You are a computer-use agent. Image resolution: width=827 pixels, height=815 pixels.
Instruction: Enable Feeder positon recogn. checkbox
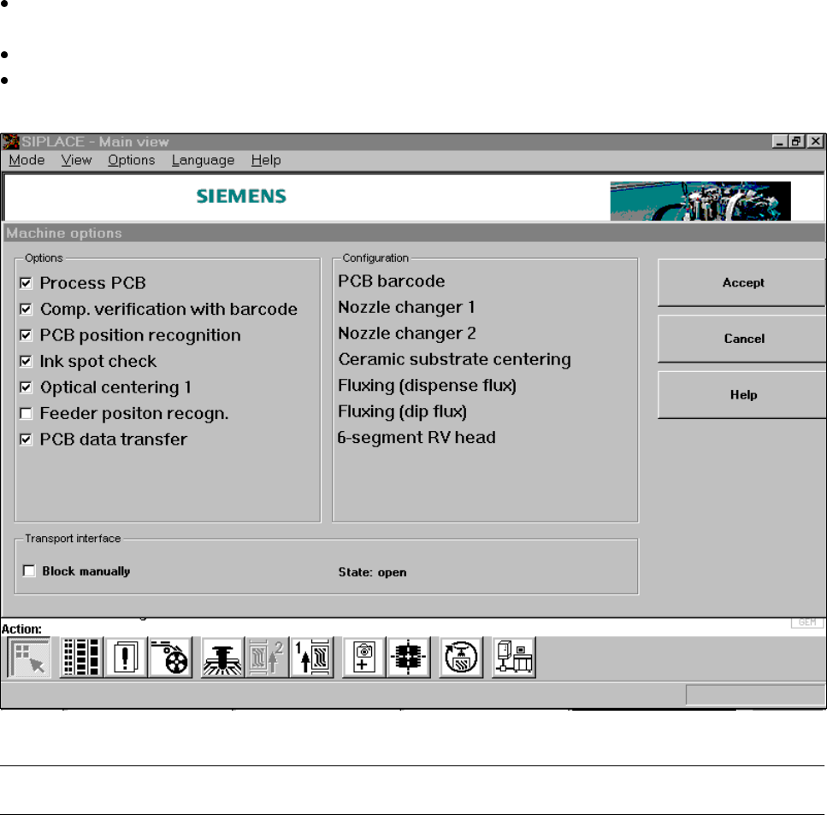pyautogui.click(x=26, y=414)
